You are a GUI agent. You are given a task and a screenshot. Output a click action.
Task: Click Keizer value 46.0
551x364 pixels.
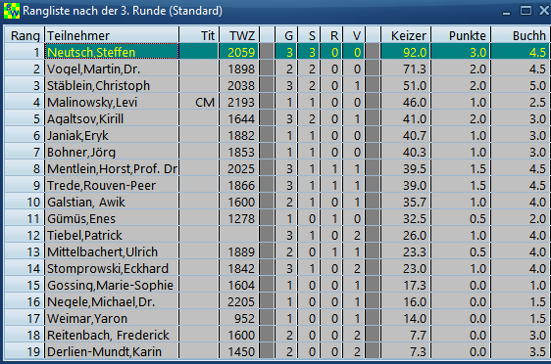406,102
